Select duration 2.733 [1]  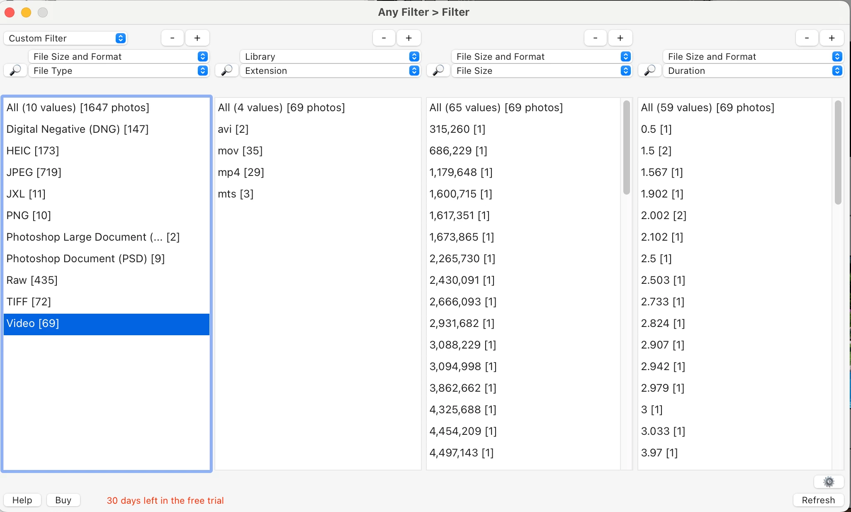(x=735, y=302)
